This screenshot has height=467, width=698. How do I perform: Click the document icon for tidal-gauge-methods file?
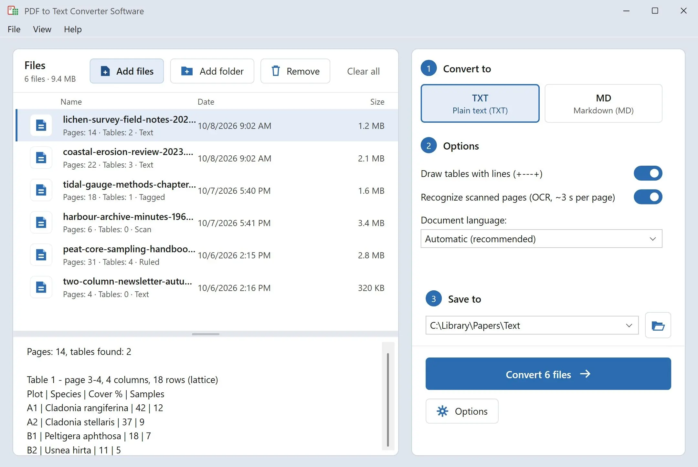[41, 190]
